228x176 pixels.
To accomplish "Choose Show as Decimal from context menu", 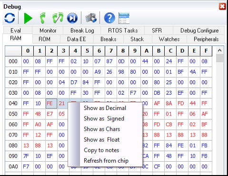I will tap(105, 108).
